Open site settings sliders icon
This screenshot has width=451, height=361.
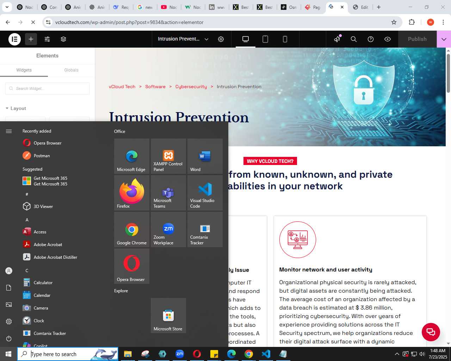pyautogui.click(x=47, y=39)
